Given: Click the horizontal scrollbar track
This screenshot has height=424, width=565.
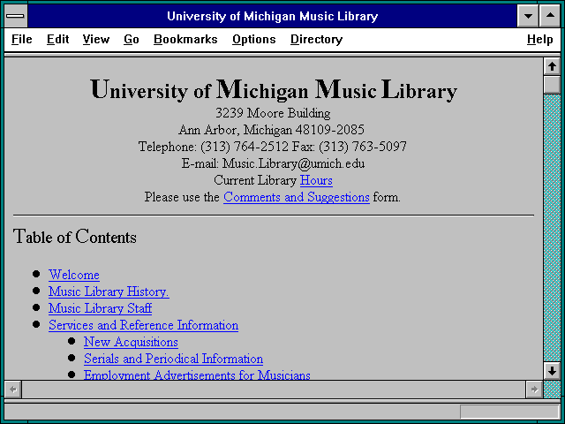Looking at the screenshot, I should click(274, 390).
